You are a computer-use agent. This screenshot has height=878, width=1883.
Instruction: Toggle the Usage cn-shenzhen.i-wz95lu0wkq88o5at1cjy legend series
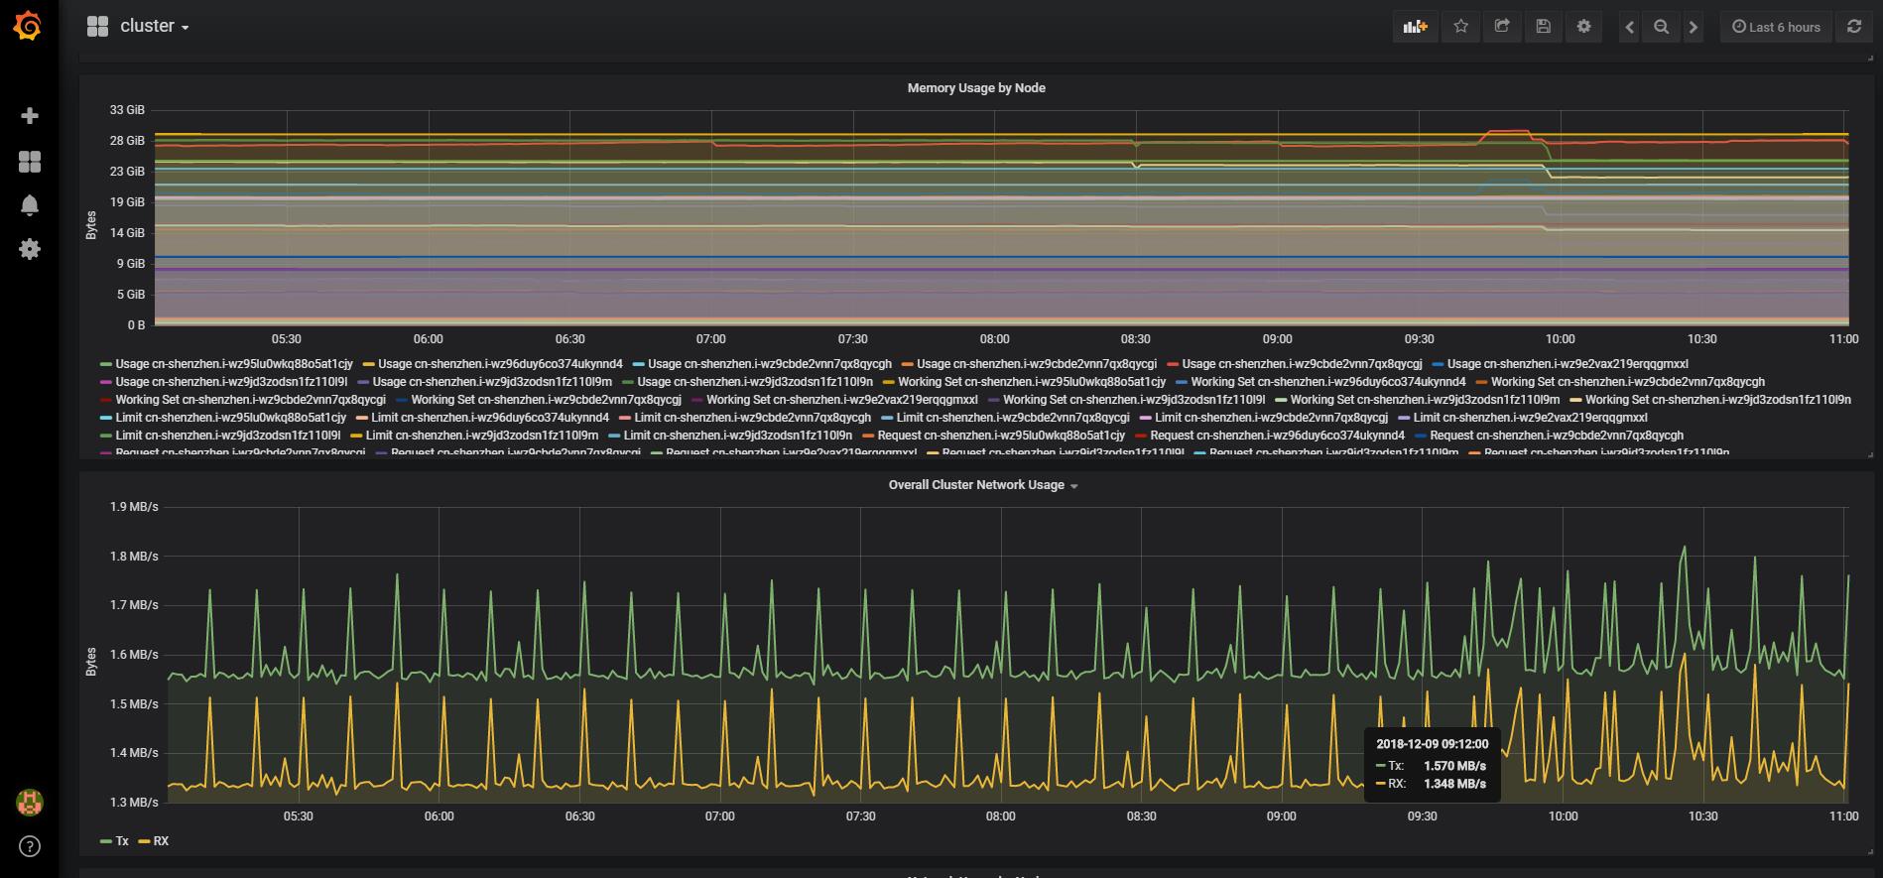click(x=233, y=364)
